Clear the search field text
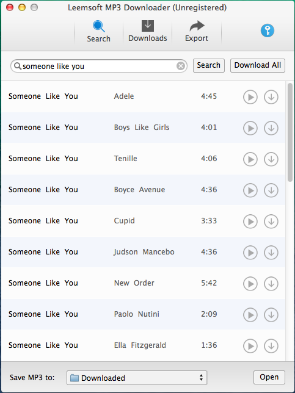 tap(181, 66)
